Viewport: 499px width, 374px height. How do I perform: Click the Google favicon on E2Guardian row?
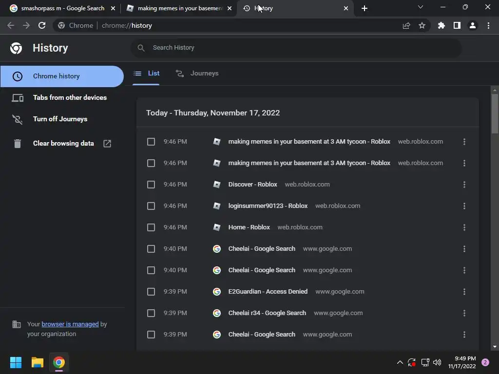(217, 292)
